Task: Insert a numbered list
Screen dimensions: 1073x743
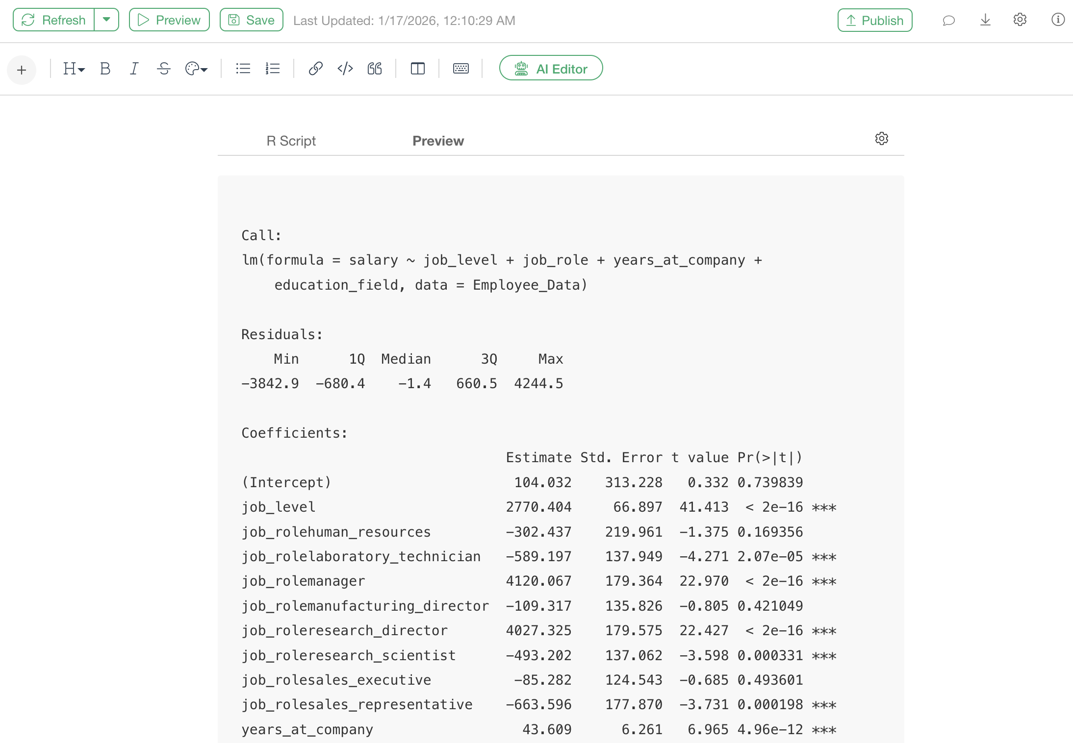Action: 273,69
